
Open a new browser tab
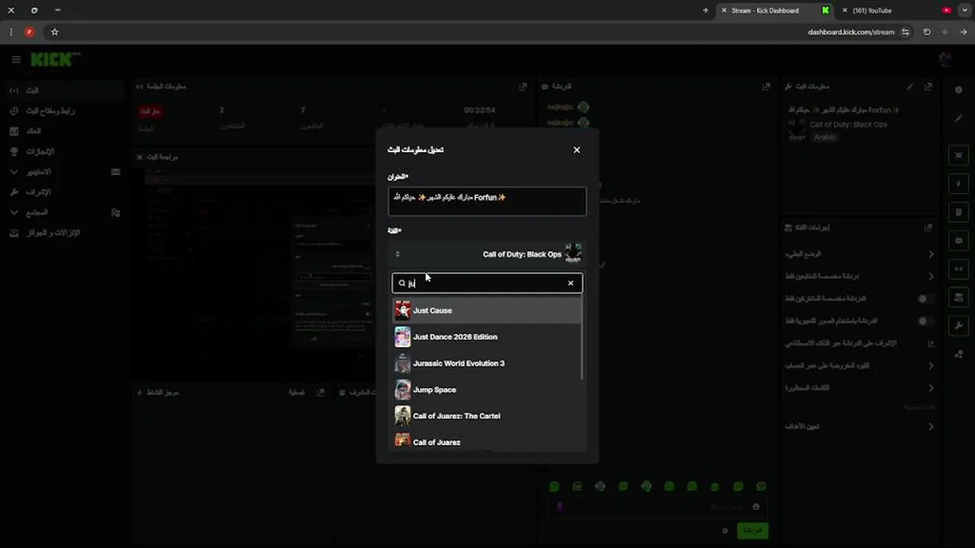coord(705,11)
